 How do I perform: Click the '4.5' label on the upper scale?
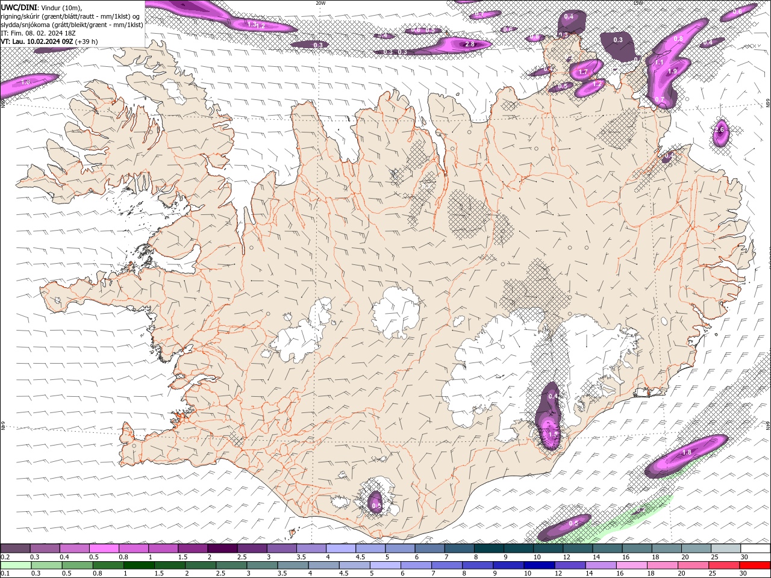360,557
